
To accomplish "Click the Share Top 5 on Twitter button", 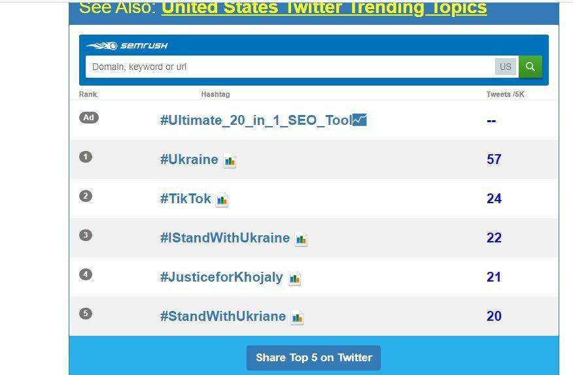I will (x=313, y=358).
